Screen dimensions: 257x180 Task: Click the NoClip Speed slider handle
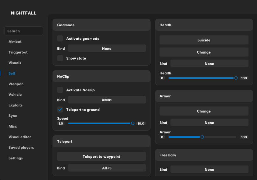point(132,123)
